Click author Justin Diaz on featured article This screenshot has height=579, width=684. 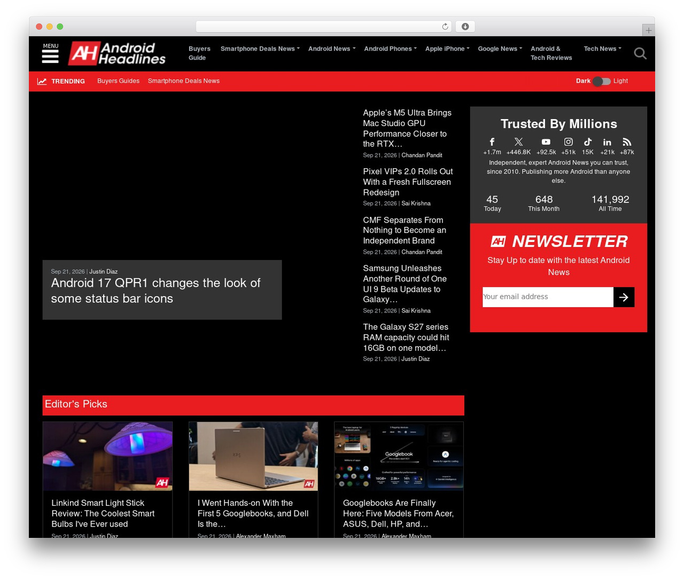[103, 271]
